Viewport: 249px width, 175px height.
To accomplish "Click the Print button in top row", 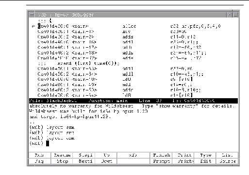I will click(x=183, y=155).
